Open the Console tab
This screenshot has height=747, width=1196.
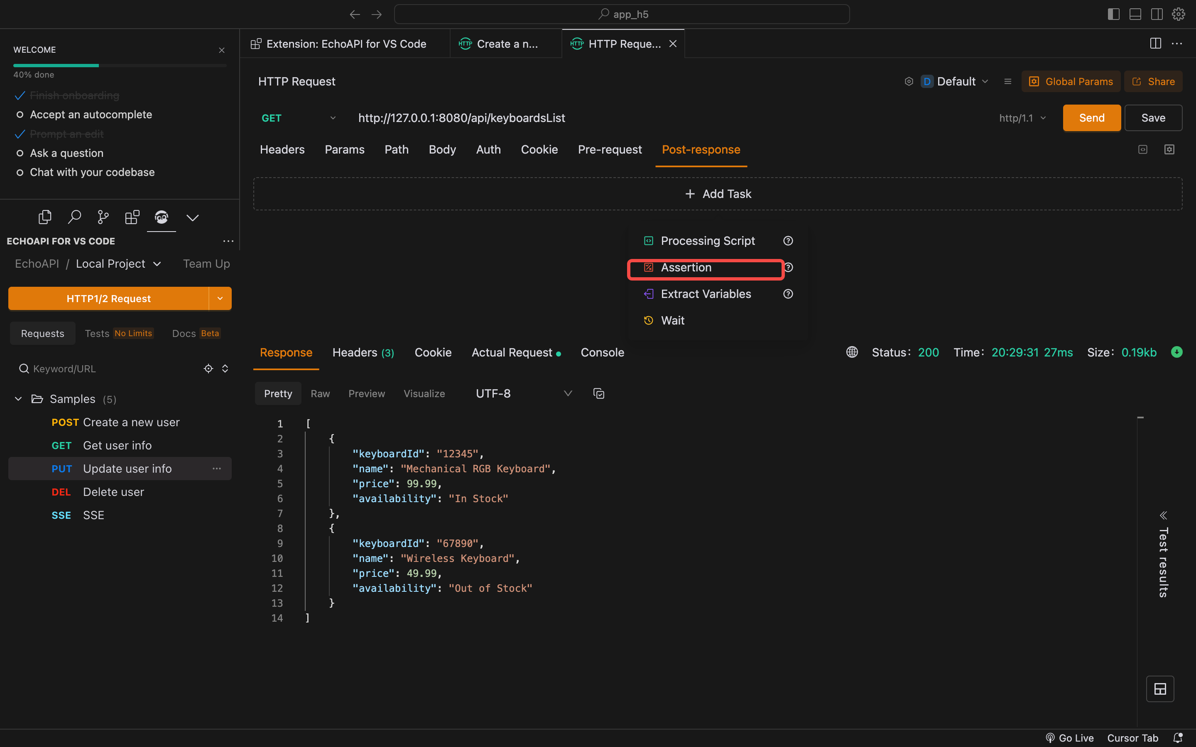pos(603,352)
